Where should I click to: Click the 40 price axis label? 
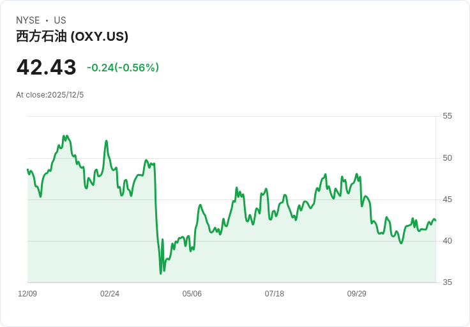click(447, 241)
